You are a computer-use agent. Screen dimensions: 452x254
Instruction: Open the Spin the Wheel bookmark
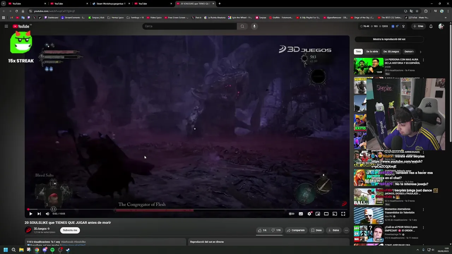coord(240,17)
